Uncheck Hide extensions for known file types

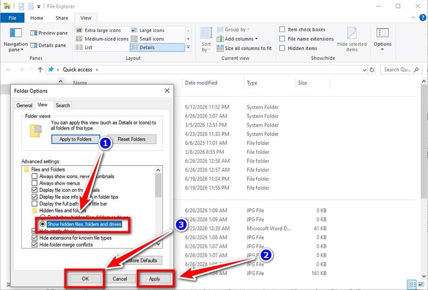34,238
